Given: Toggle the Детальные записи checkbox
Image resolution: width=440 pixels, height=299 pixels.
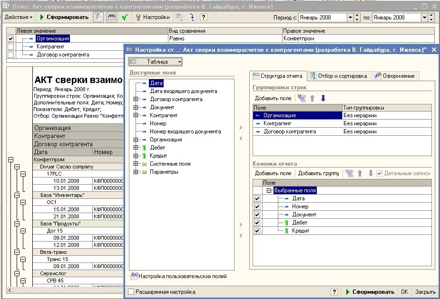Looking at the screenshot, I should [x=379, y=173].
